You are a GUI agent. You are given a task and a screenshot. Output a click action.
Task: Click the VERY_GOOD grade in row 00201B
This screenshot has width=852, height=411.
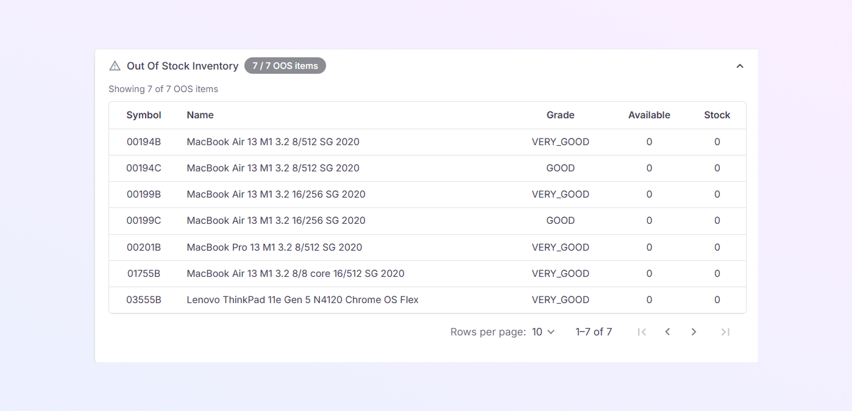[560, 248]
